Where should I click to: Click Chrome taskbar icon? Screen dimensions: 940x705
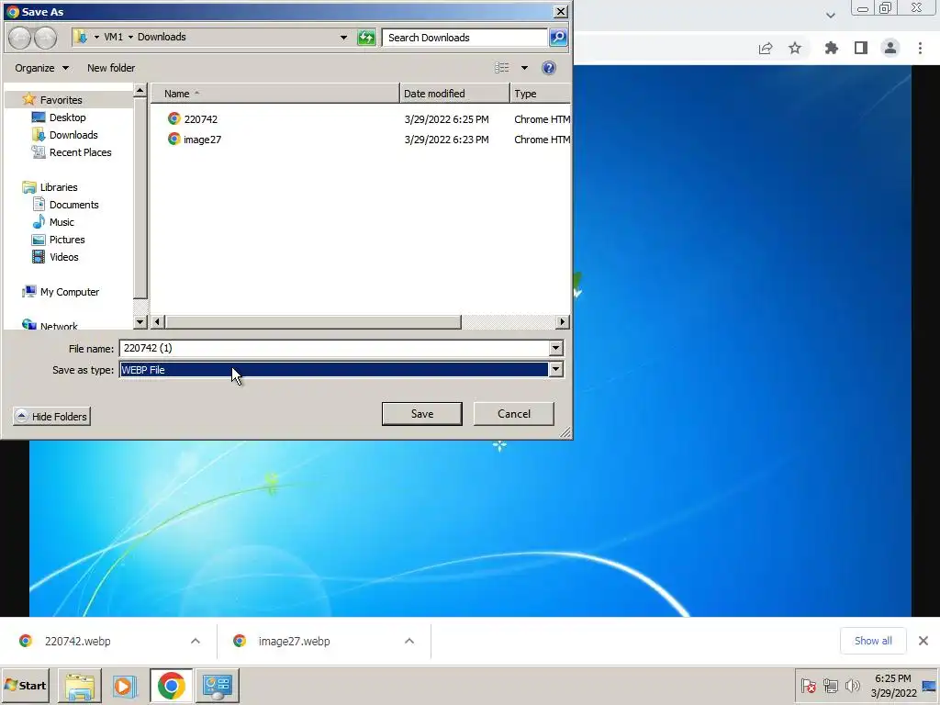(172, 686)
